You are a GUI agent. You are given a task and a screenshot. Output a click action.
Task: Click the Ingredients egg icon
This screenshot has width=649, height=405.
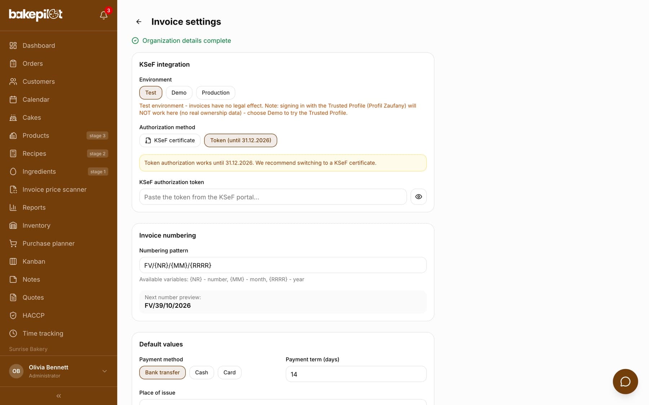click(13, 171)
